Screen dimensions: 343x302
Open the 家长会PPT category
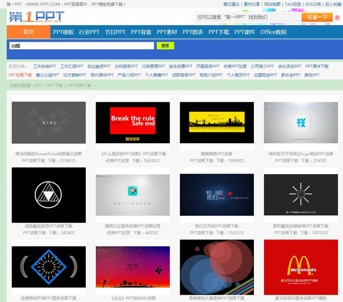click(x=291, y=75)
